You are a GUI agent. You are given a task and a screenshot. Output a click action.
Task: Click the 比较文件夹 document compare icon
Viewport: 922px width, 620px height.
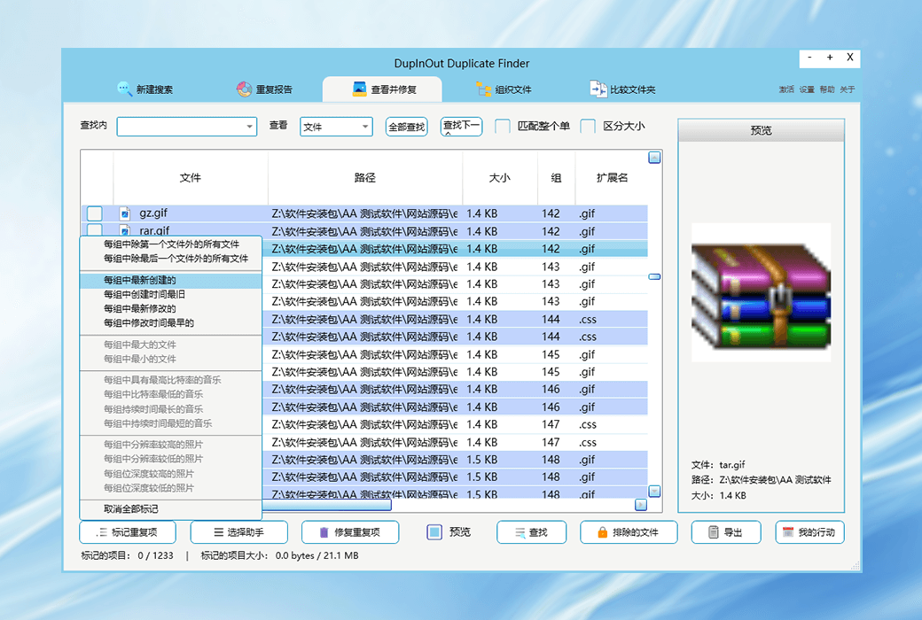click(598, 89)
